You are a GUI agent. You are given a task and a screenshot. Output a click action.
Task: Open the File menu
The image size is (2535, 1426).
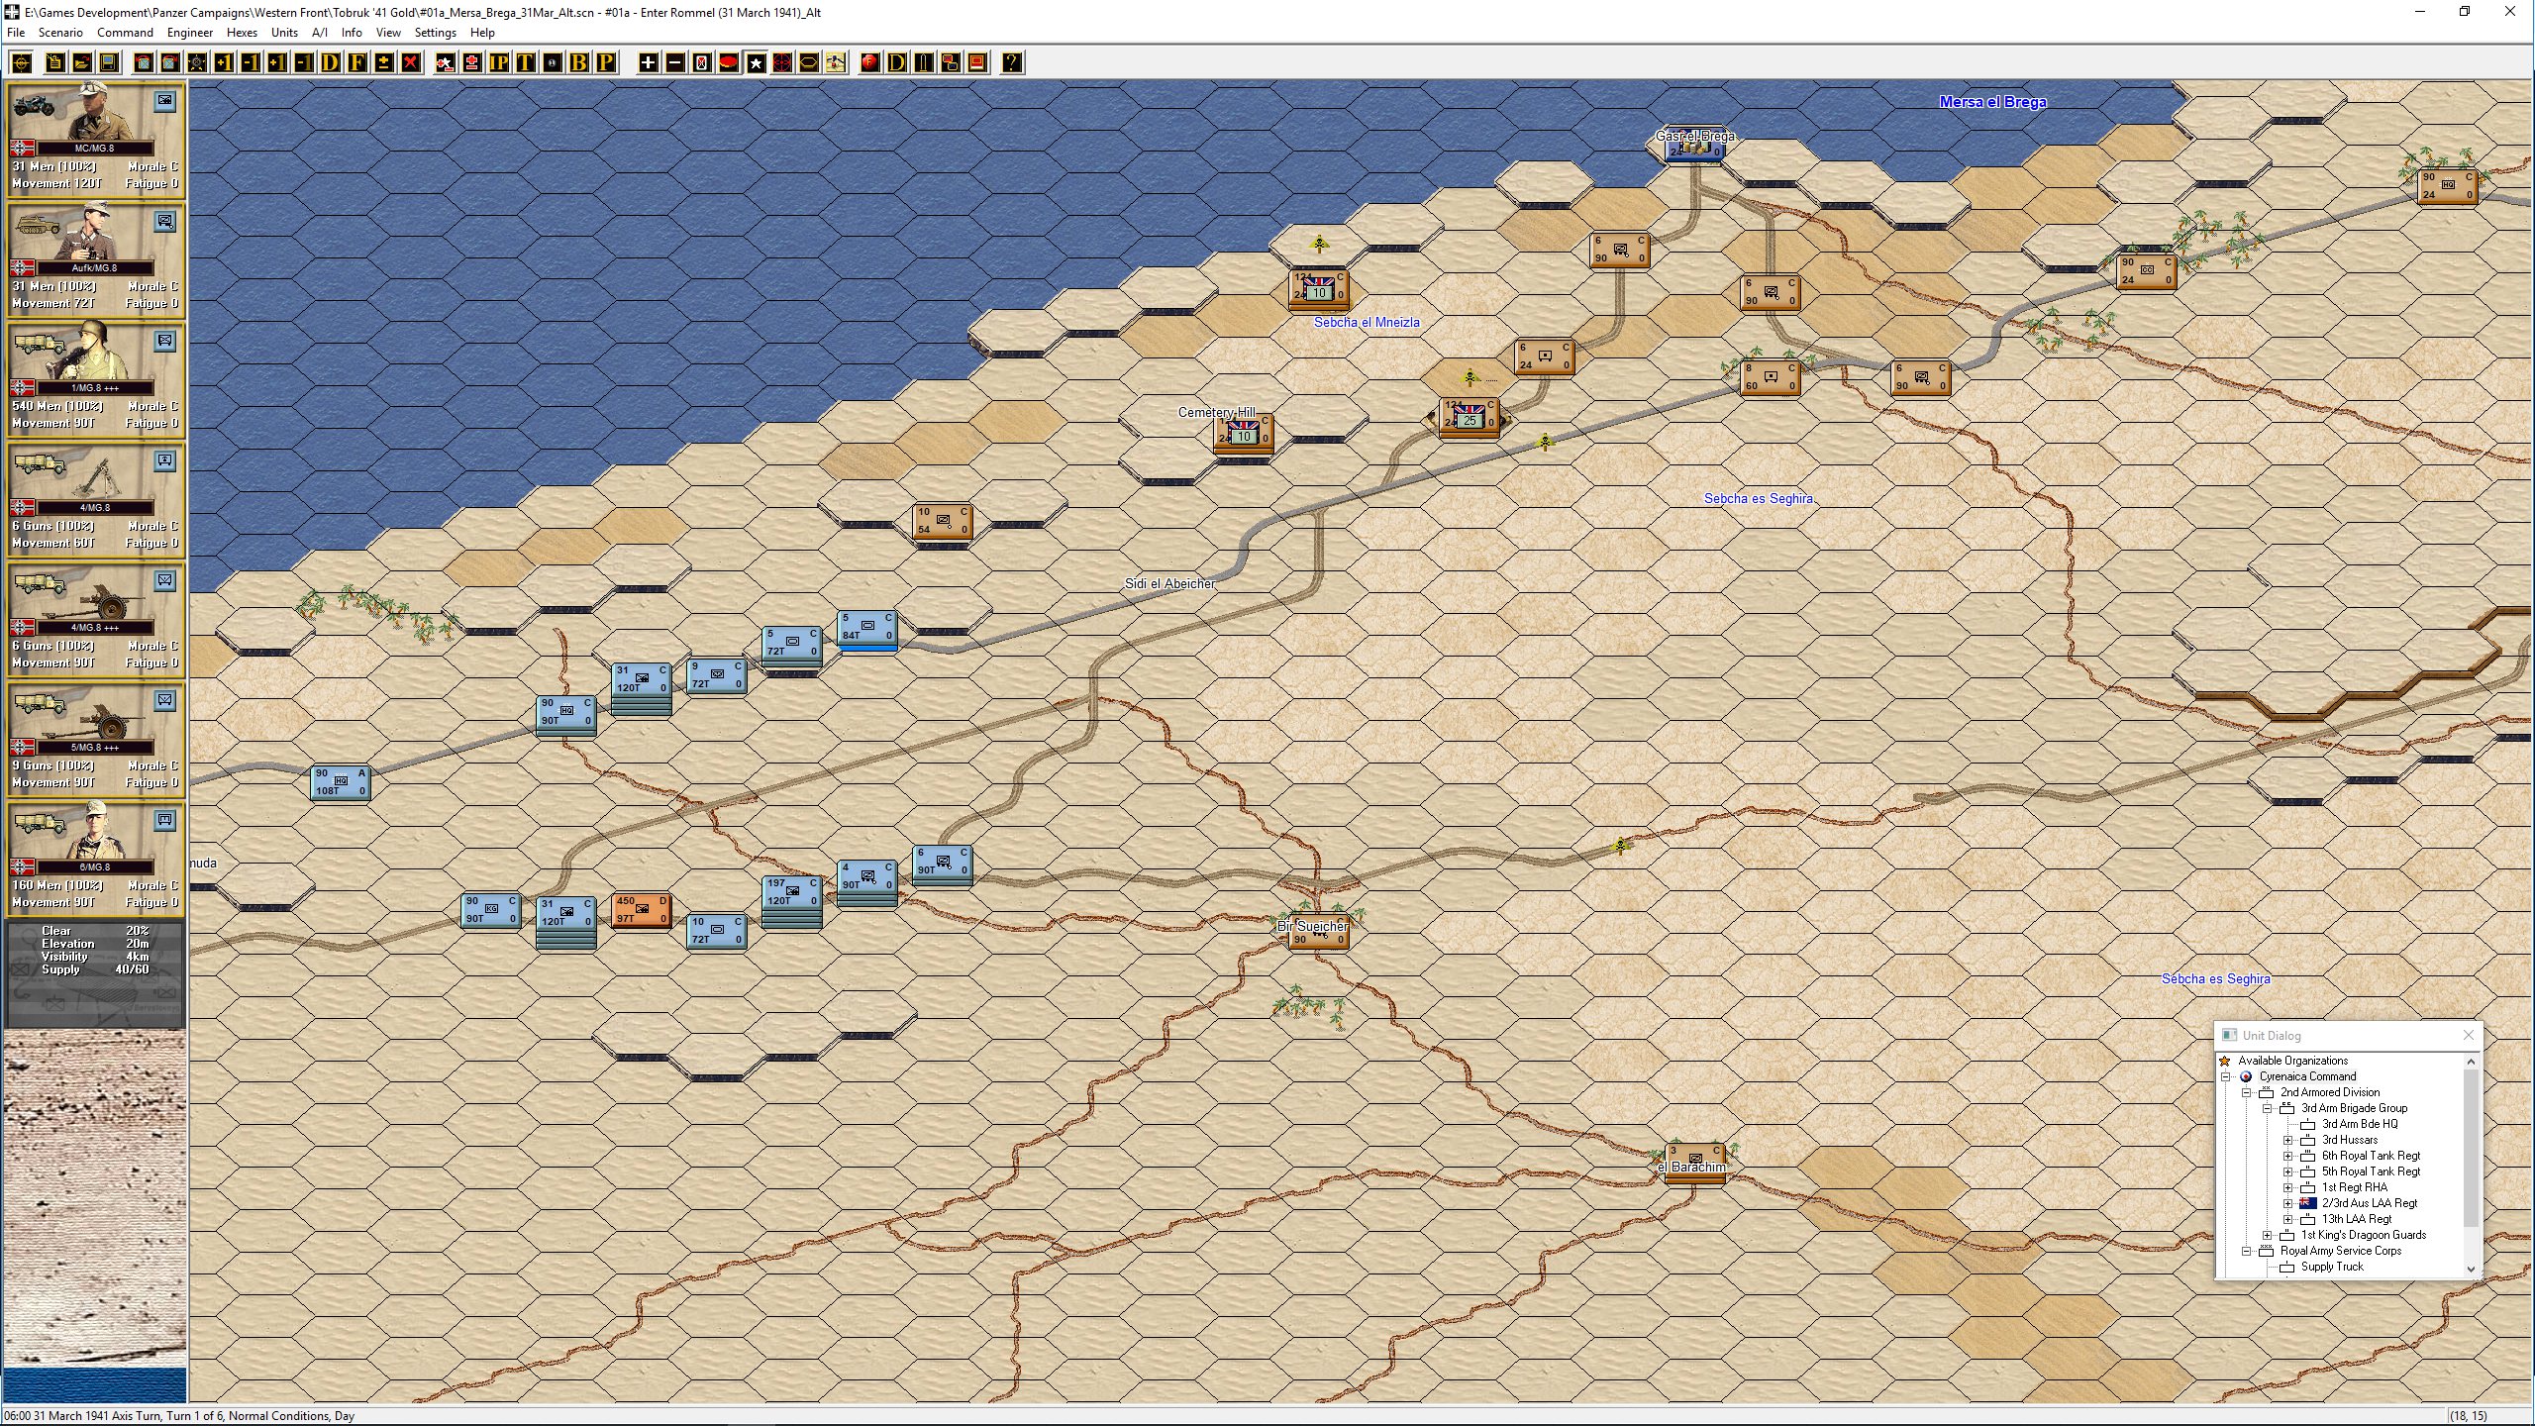pos(16,33)
